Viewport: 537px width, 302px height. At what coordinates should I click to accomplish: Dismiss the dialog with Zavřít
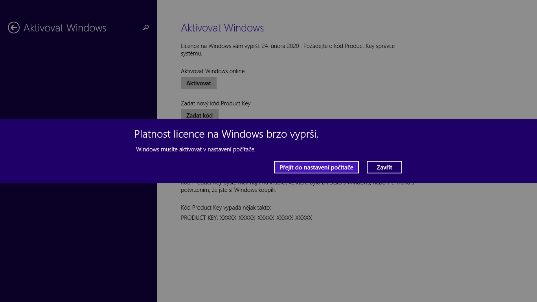[384, 167]
